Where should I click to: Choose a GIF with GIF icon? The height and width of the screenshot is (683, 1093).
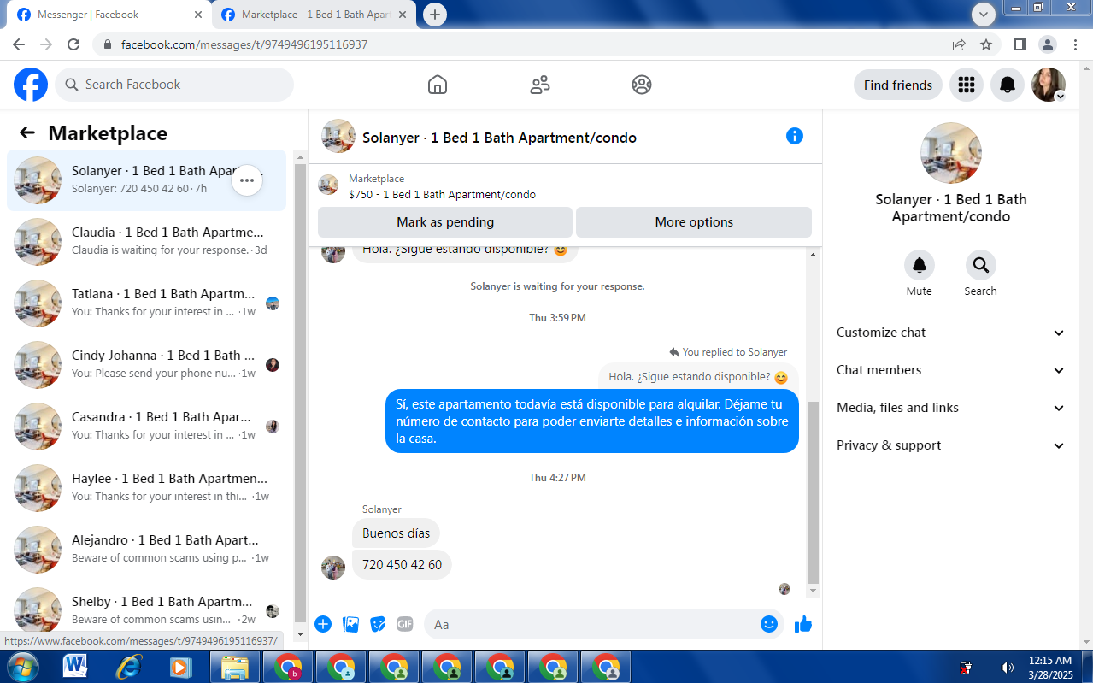click(x=405, y=624)
